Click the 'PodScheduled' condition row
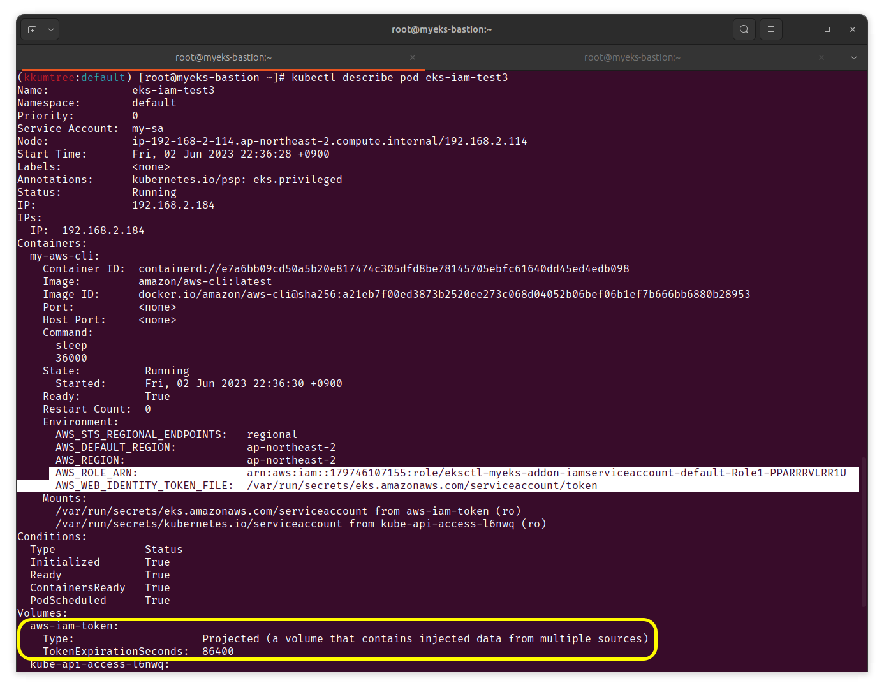This screenshot has height=690, width=884. [100, 600]
